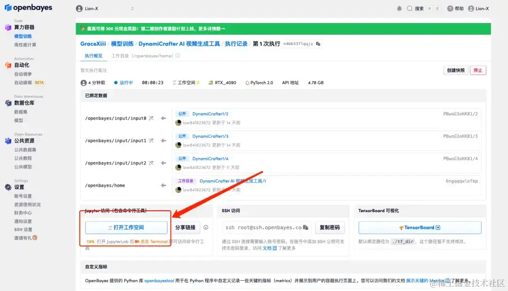Screen dimensions: 508x291
Task: Open 通知设置 in sidebar
Action: tap(23, 221)
